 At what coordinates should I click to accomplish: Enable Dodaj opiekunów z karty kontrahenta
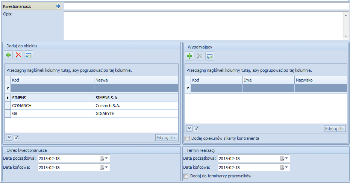[187, 138]
